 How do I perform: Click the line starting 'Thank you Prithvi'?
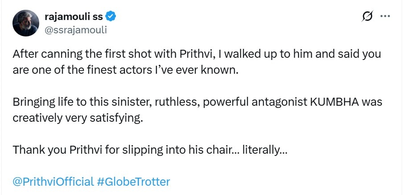[x=150, y=150]
